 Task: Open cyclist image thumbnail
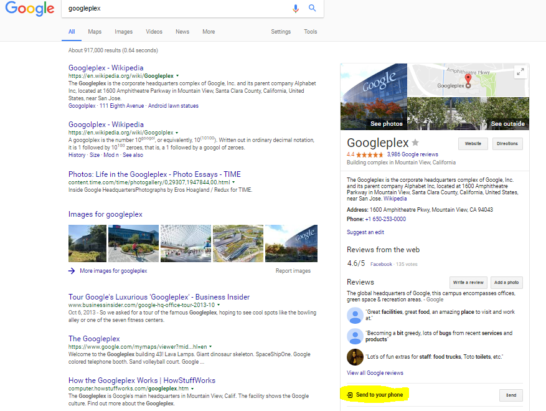click(133, 243)
